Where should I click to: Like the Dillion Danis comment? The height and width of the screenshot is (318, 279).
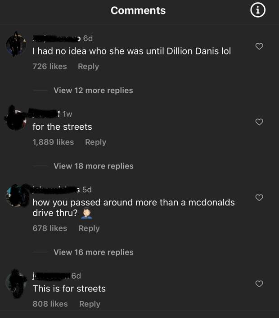coord(259,46)
